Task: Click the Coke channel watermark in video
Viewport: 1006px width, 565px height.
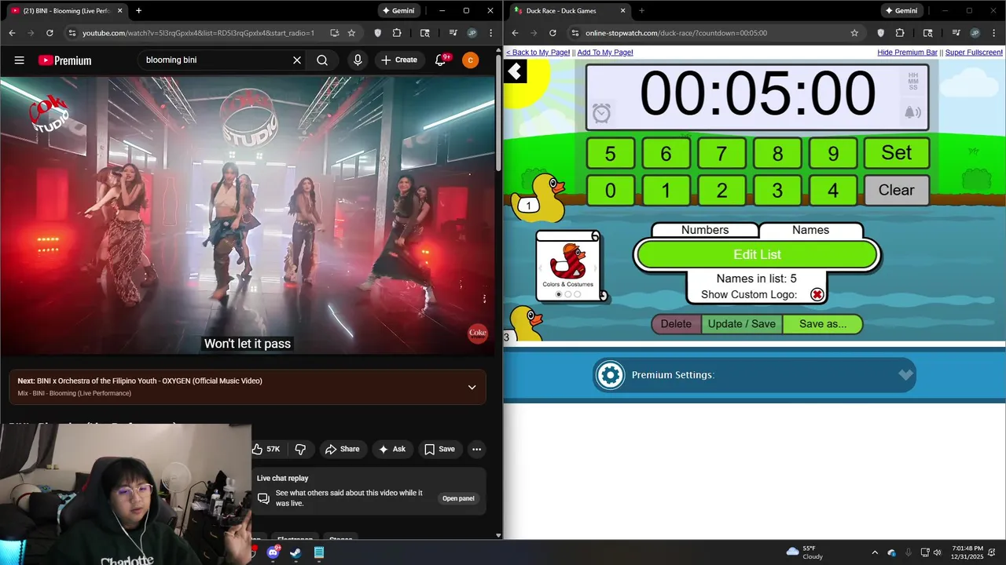Action: (x=478, y=333)
